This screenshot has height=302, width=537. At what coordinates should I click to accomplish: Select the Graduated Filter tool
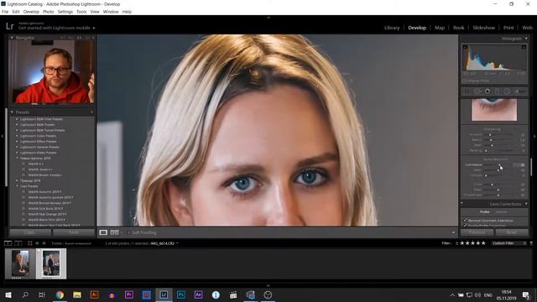(497, 91)
